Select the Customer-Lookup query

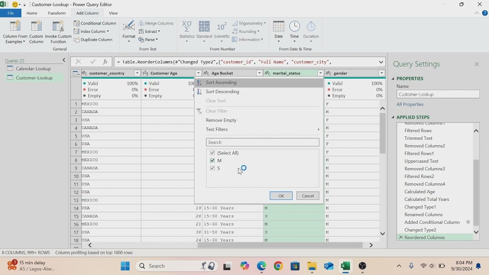coord(34,78)
